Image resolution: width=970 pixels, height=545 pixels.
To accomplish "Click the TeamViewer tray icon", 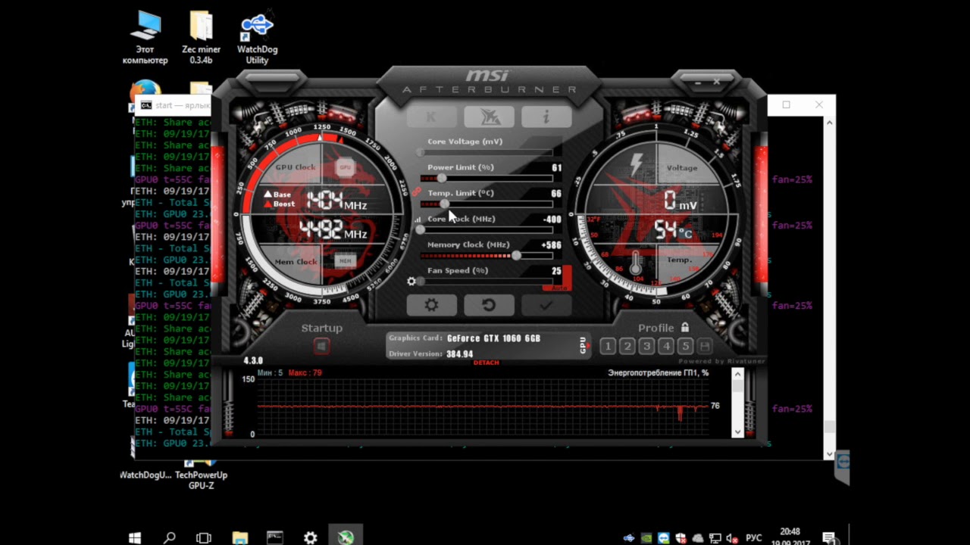I will [x=664, y=537].
